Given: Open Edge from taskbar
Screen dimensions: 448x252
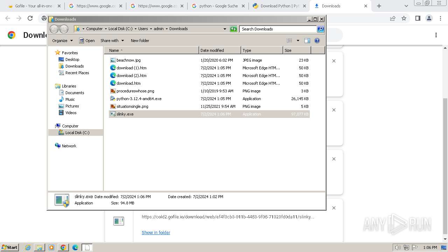Looking at the screenshot, I should [75, 247].
